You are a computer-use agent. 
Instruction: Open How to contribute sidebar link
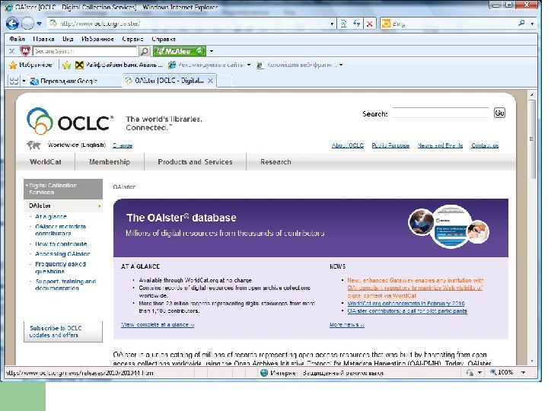point(61,244)
